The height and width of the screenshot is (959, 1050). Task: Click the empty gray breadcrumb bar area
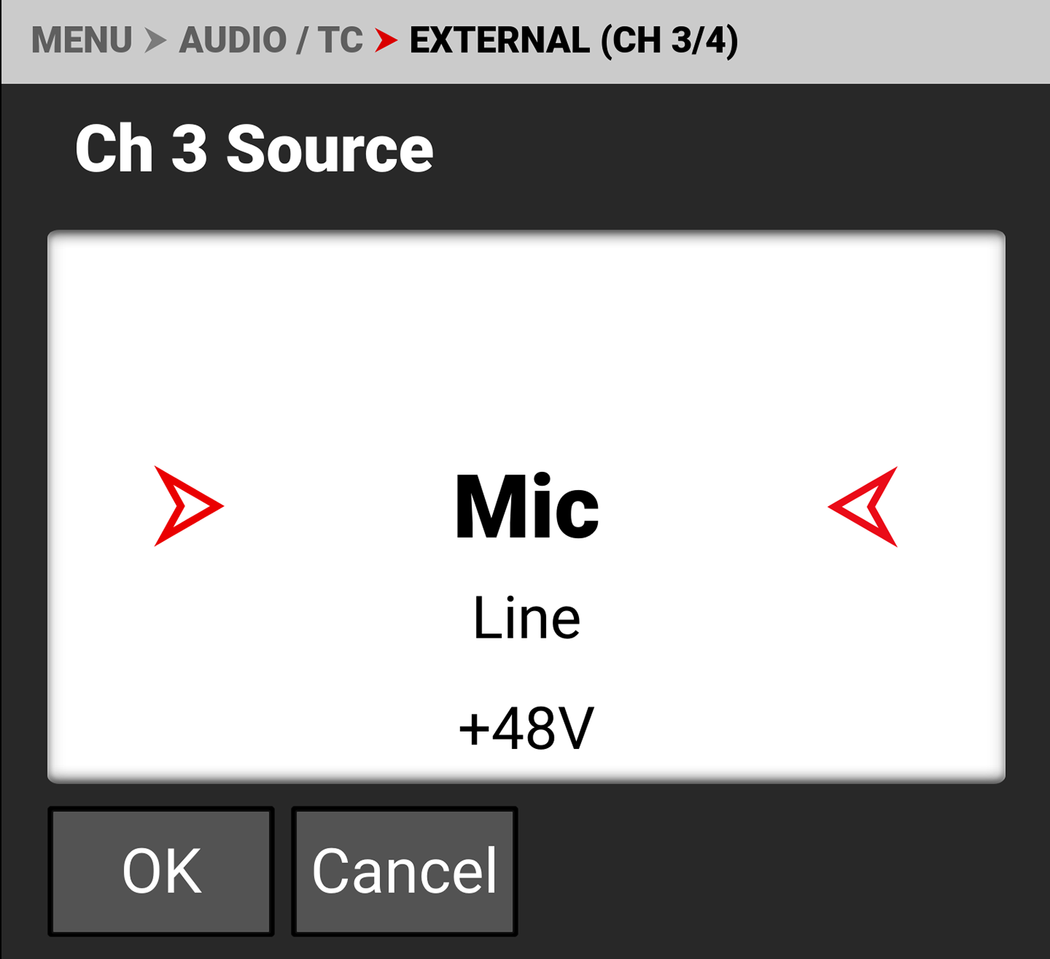click(x=896, y=40)
